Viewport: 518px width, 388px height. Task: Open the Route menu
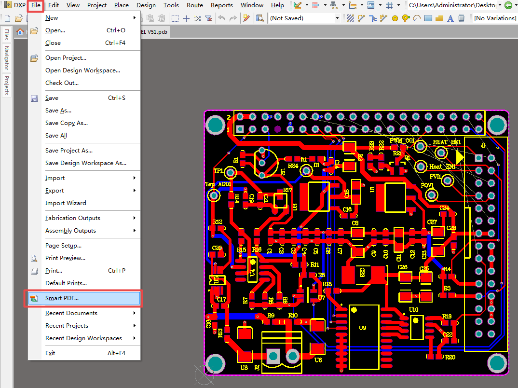[x=194, y=5]
